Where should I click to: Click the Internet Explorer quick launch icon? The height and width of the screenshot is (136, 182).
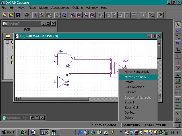coord(80,132)
